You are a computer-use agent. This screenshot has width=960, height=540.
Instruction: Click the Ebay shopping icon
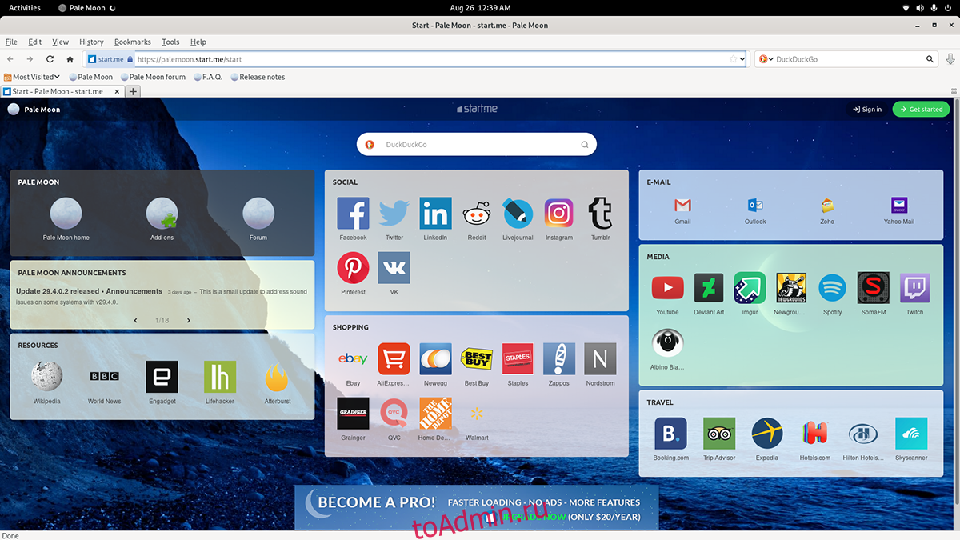(x=353, y=360)
